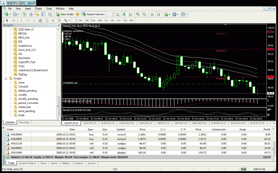This screenshot has height=173, width=278.
Task: Open dropdown arrow beside Templates icon
Action: point(186,14)
